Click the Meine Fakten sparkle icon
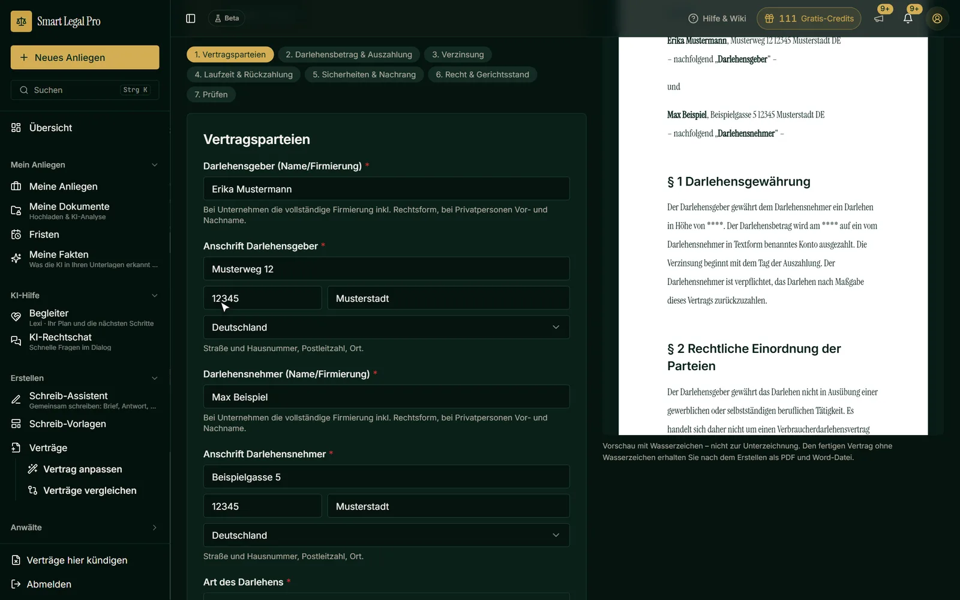Viewport: 960px width, 600px height. [x=16, y=259]
